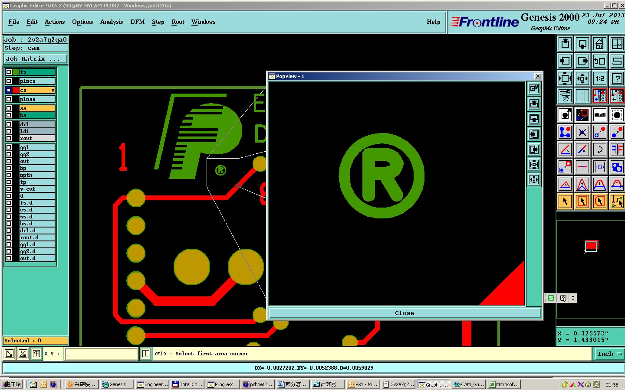Select the mpth layer row
Image resolution: width=625 pixels, height=390 pixels.
point(37,175)
